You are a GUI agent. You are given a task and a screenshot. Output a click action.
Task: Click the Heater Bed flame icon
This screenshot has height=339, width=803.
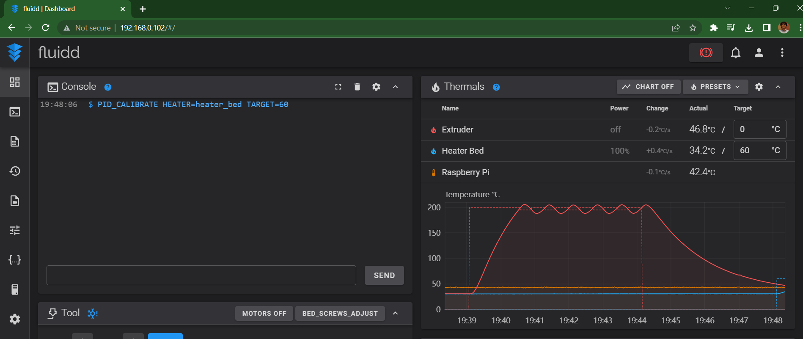point(434,151)
